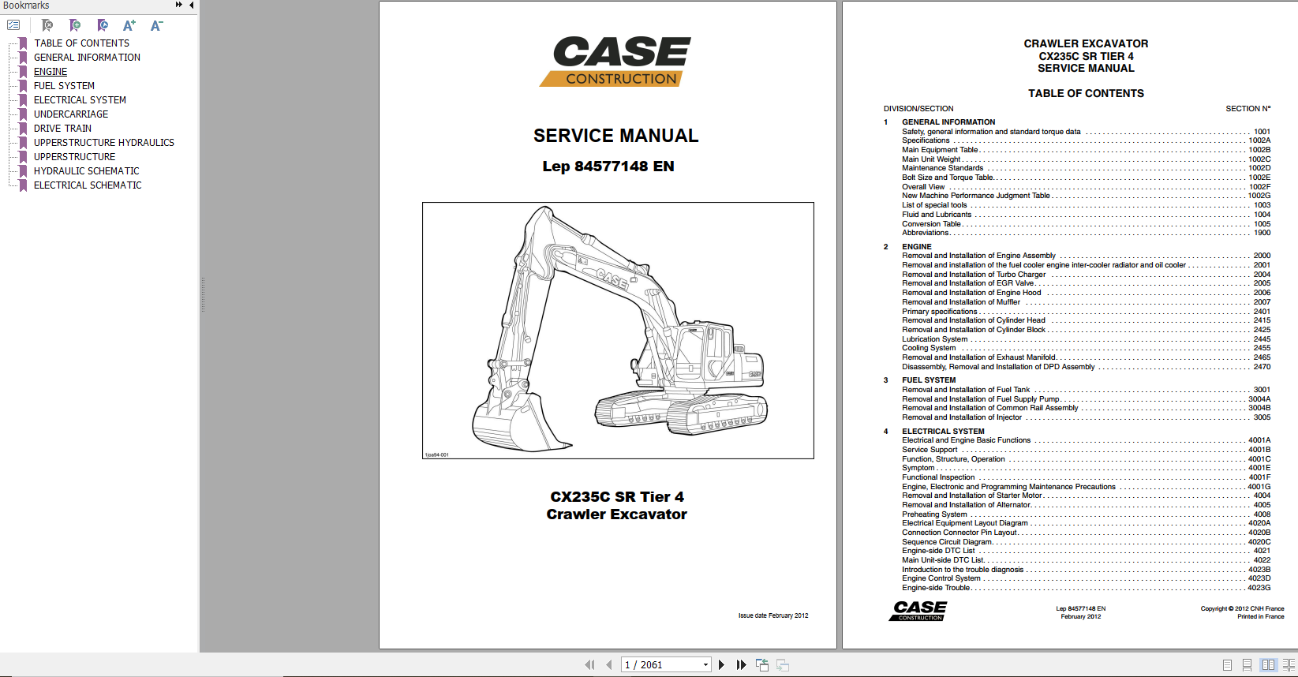Screen dimensions: 1298x677
Task: Jump to HYDRAULIC SCHEMATIC bookmark
Action: pos(86,171)
